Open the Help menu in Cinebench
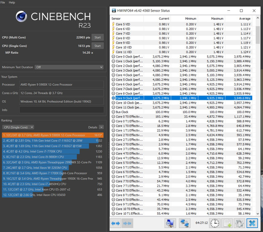 pos(12,2)
